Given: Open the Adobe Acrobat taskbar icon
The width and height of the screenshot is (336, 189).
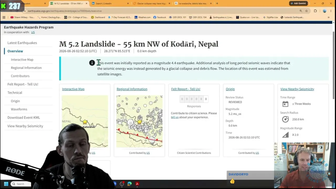Looking at the screenshot, I should (x=137, y=184).
